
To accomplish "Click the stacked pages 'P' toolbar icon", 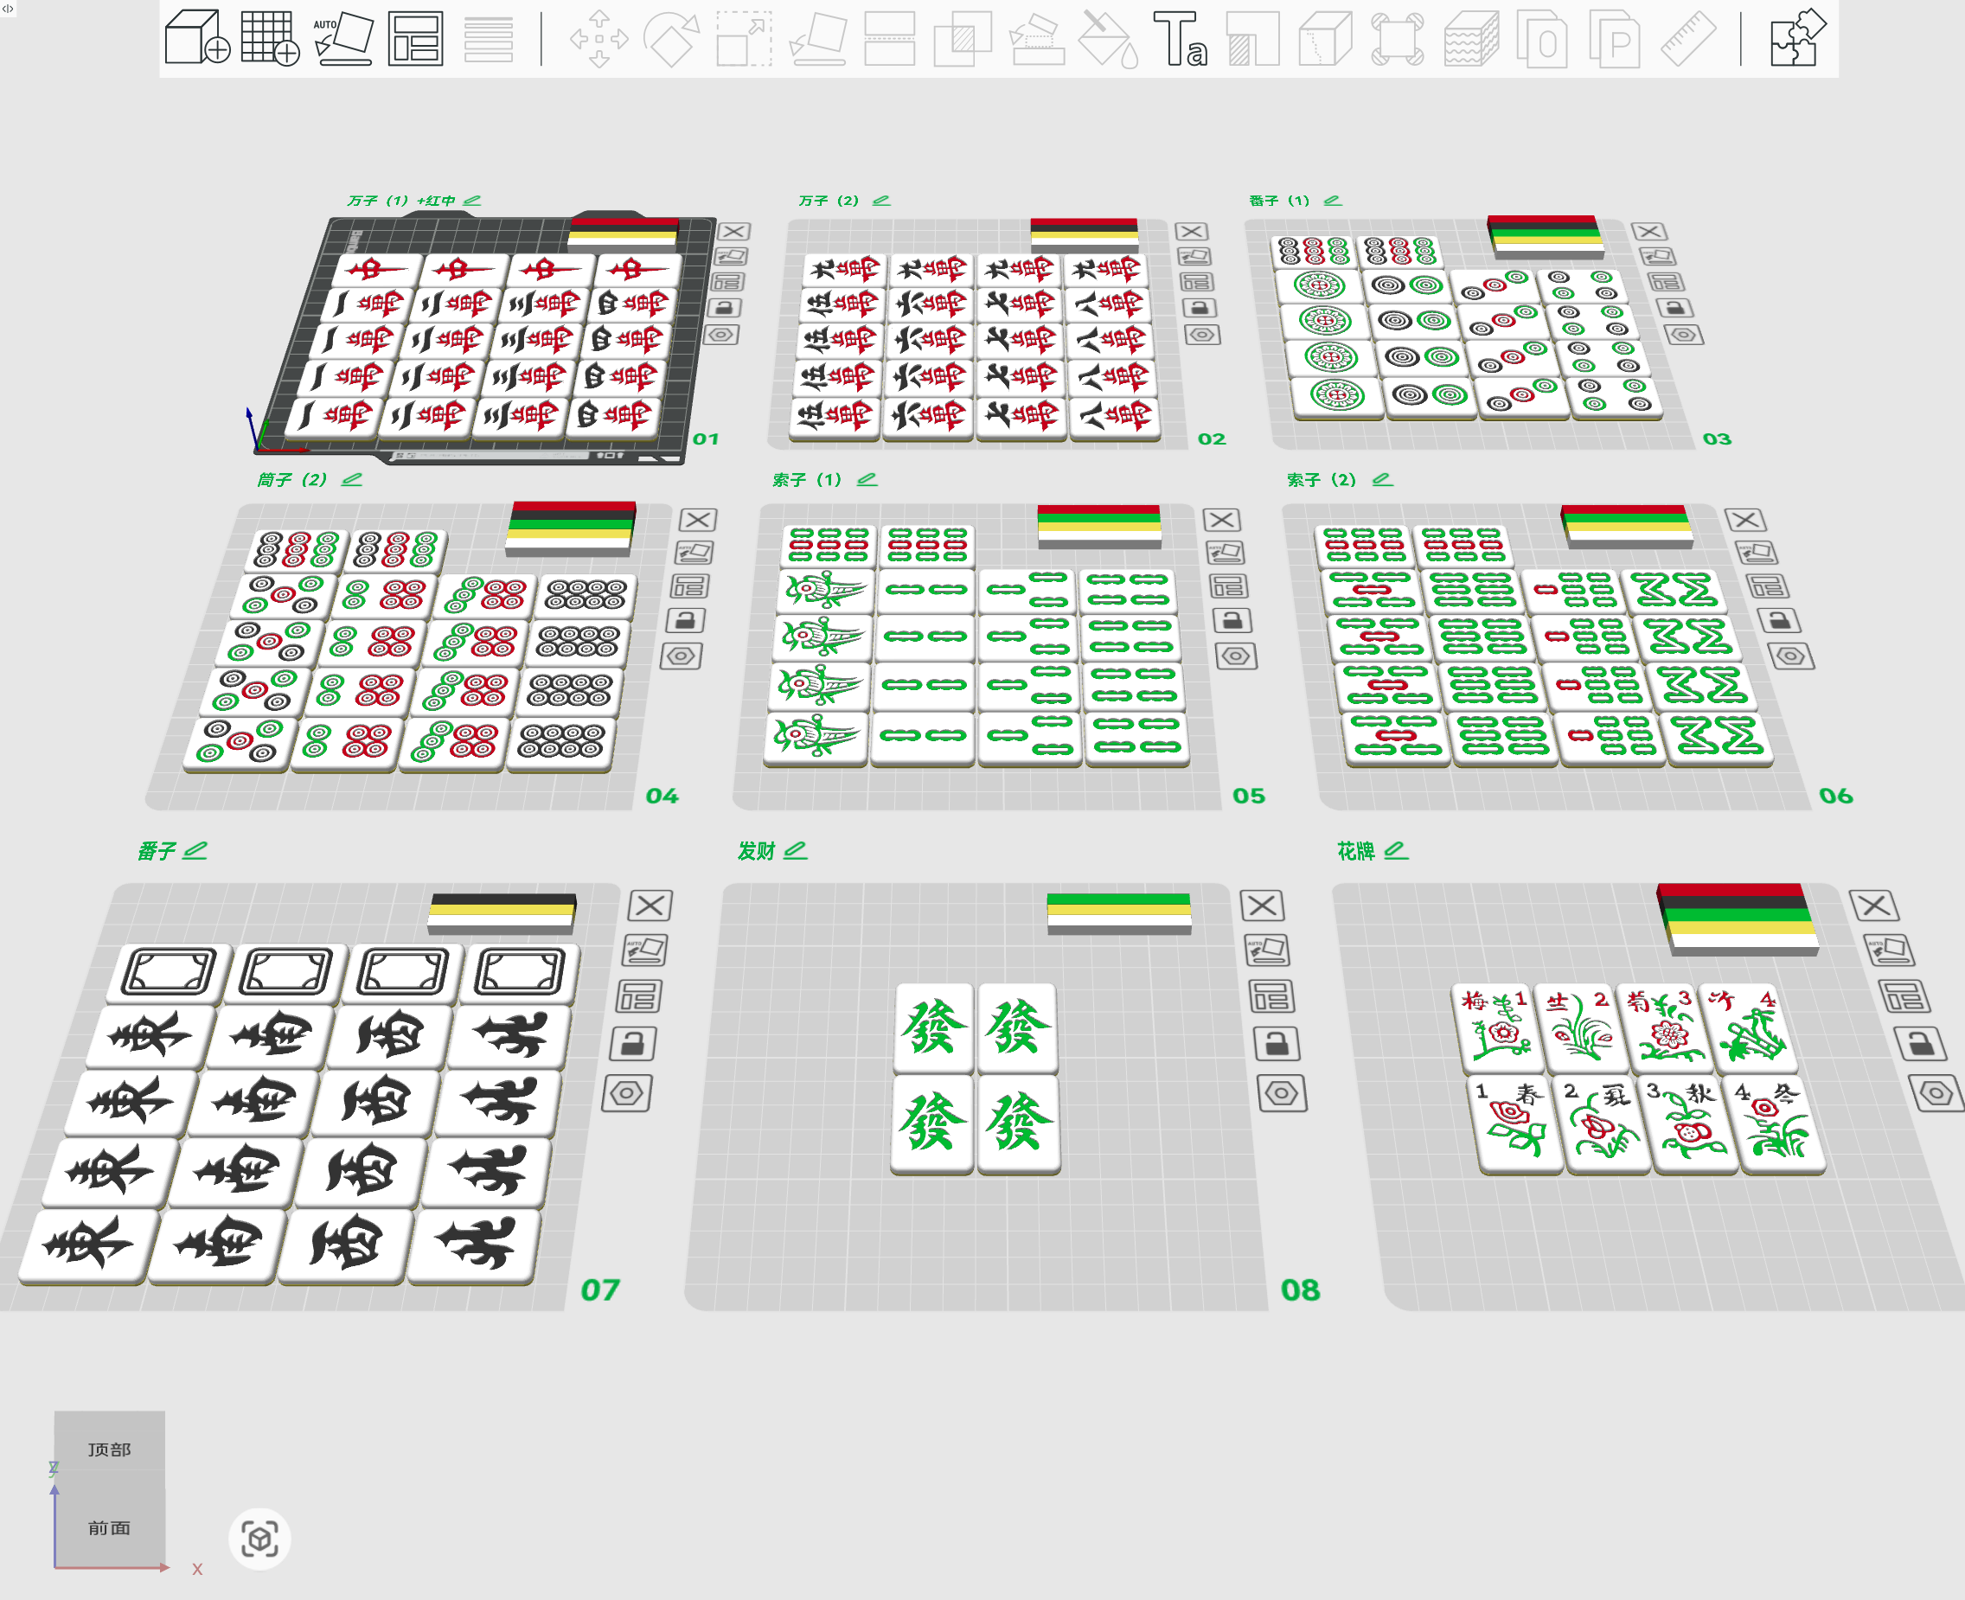I will [1616, 39].
